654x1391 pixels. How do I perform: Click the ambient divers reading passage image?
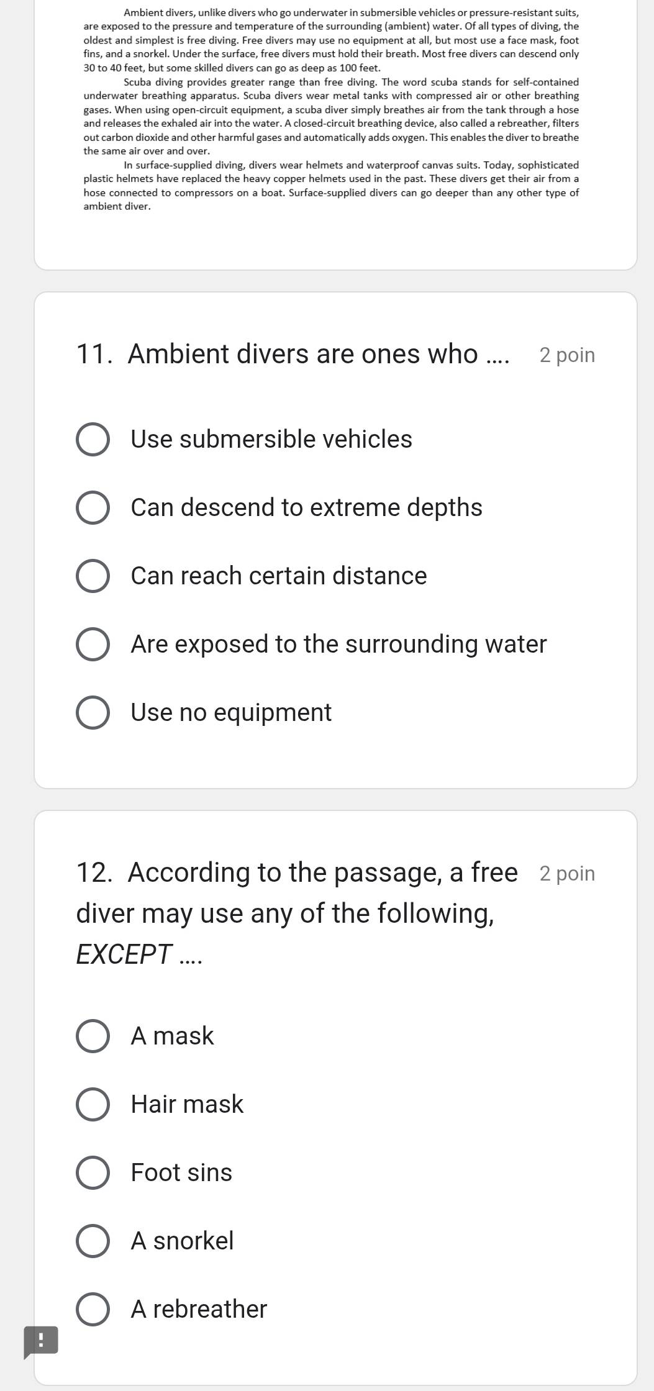point(331,109)
